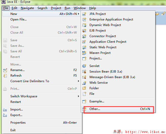
Task: Choose File entry in New submenu
Action: click(118, 94)
